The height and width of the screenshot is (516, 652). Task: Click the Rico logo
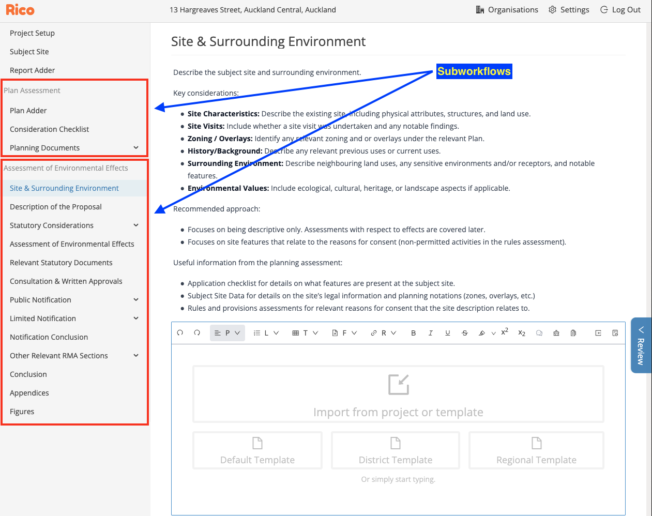20,10
